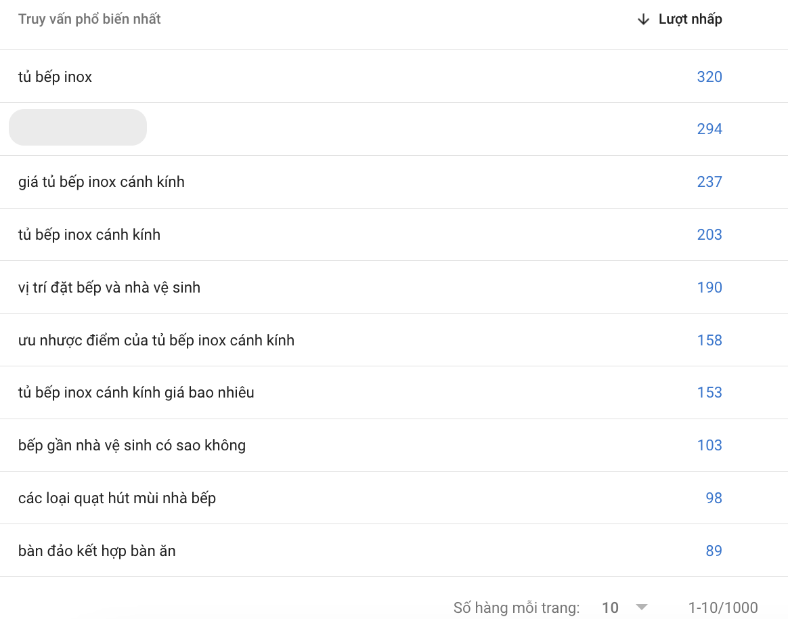Click the 1-10/1000 pagination range text
Viewport: 788px width, 619px height.
pos(722,608)
